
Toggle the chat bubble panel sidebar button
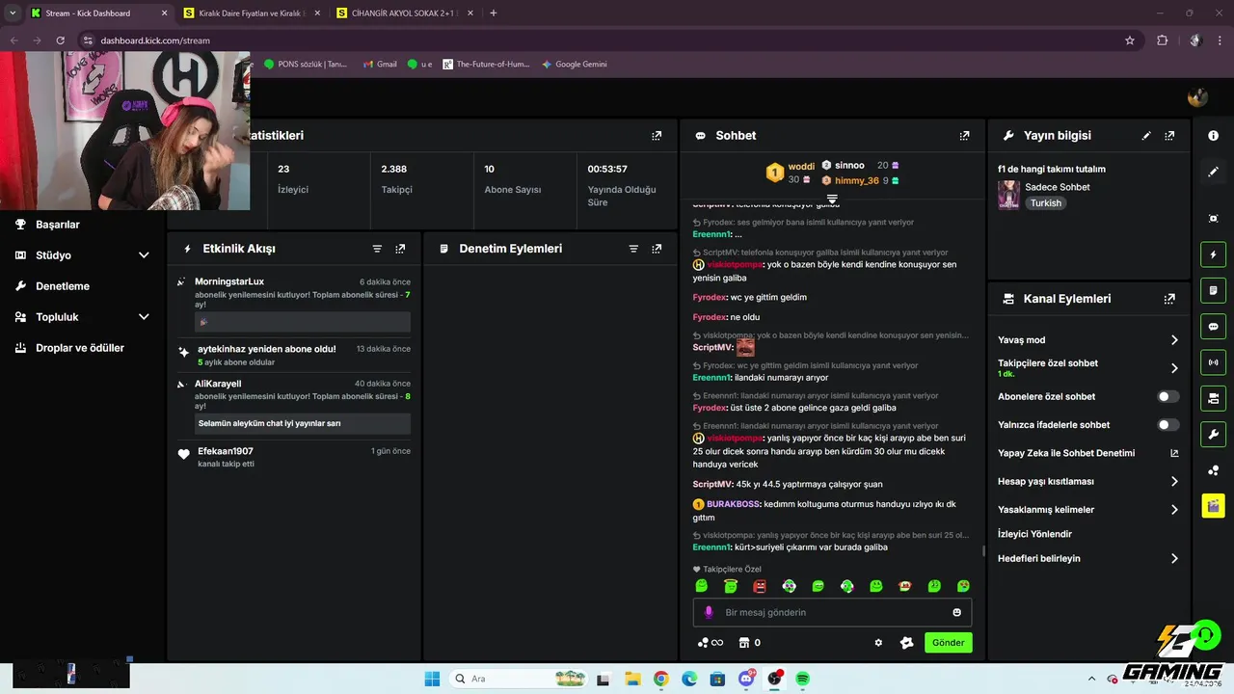coord(1213,326)
